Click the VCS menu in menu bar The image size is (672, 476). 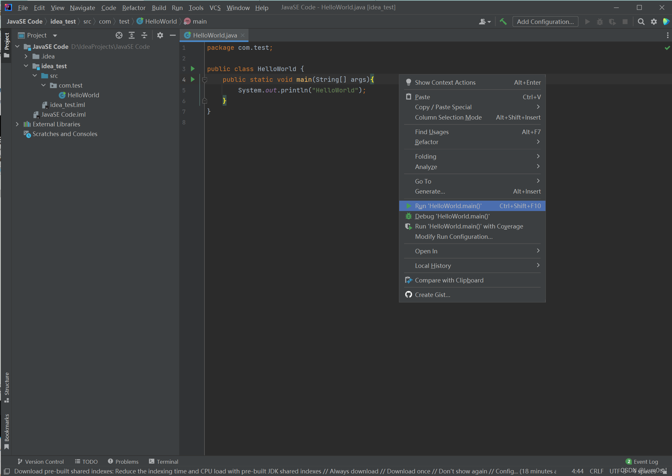point(215,7)
